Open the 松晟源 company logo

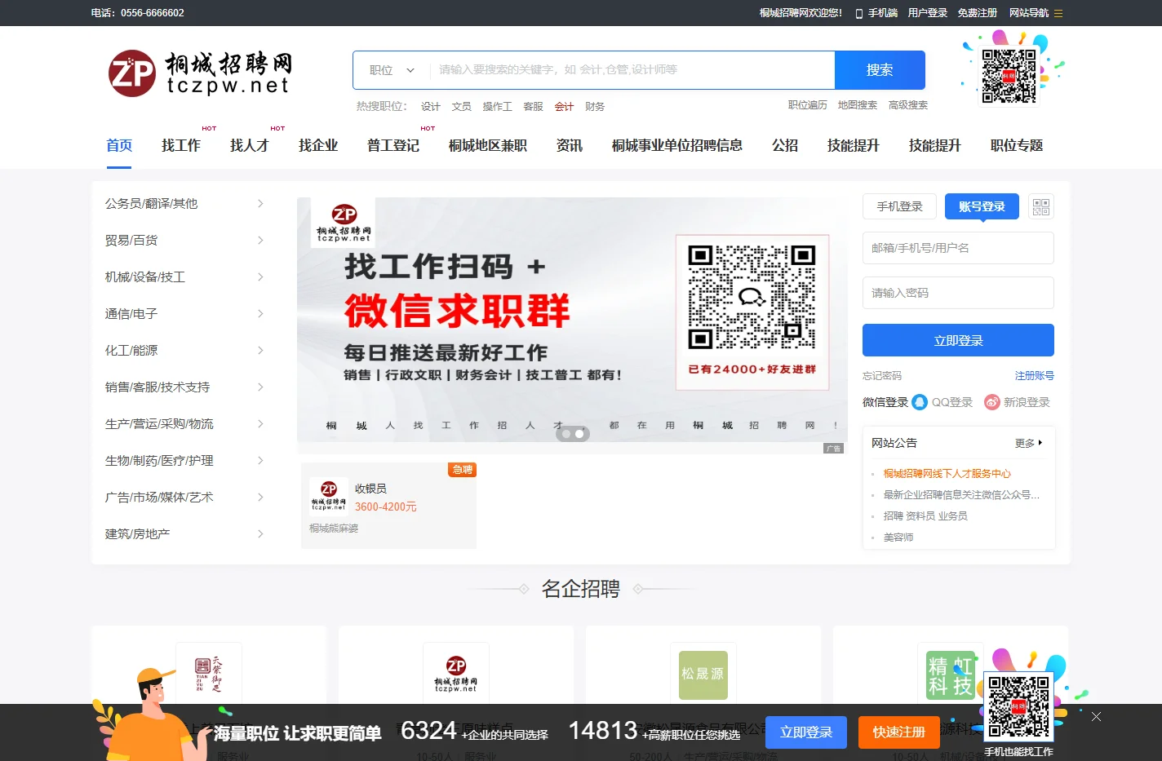coord(703,675)
